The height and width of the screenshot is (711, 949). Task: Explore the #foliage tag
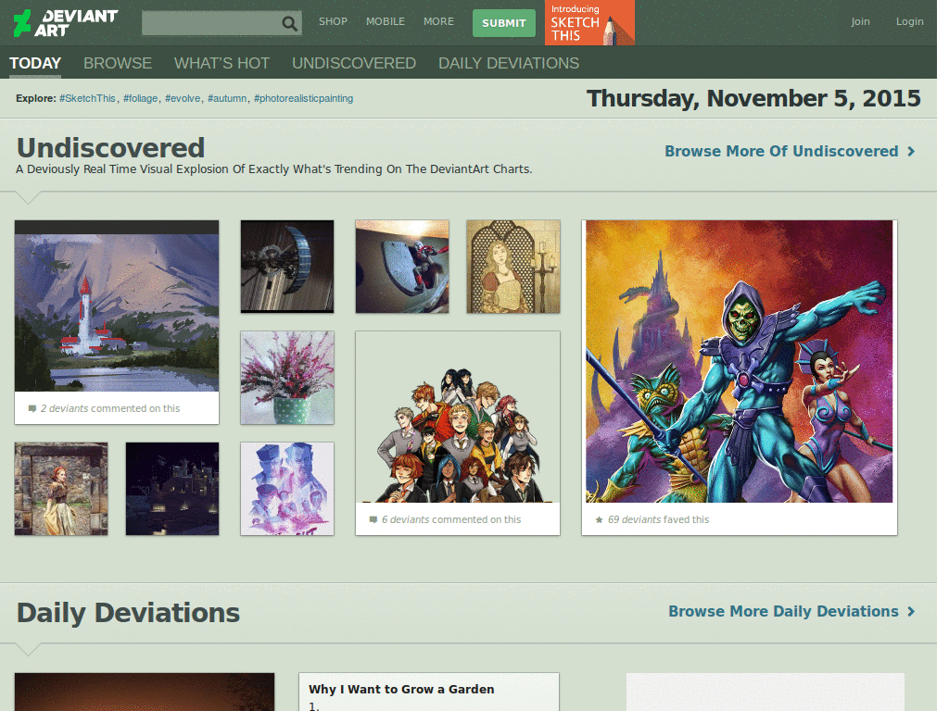point(141,98)
